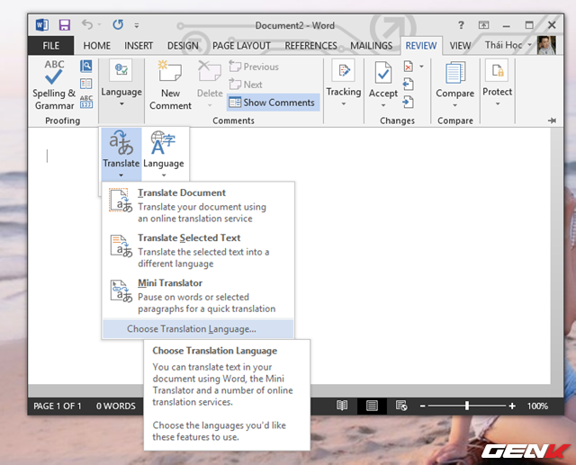Select Mini Translator option
Viewport: 576px width, 465px height.
[x=198, y=295]
